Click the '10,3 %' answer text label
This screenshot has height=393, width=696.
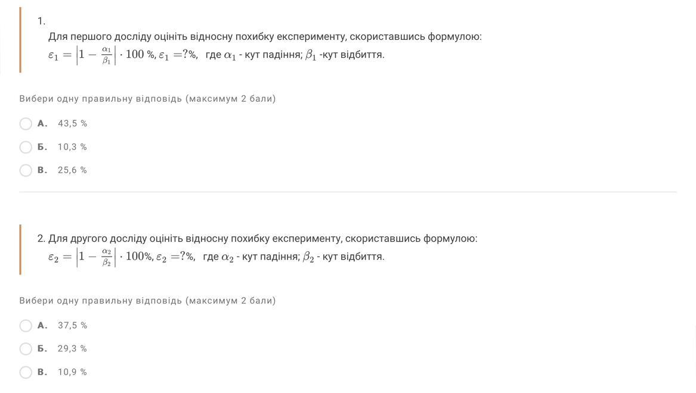(72, 147)
